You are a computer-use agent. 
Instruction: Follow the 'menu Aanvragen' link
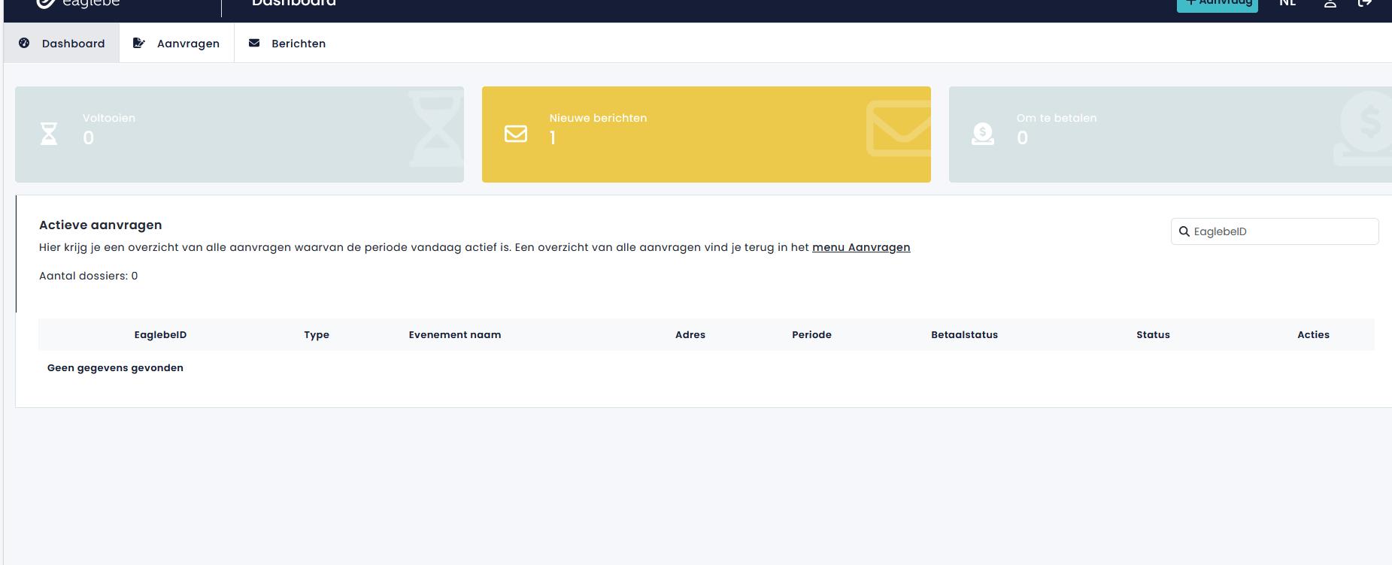click(x=861, y=247)
